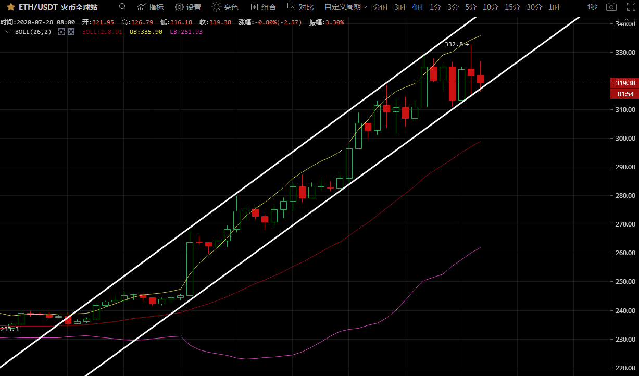Open the 设置 chart settings
Image resolution: width=639 pixels, height=376 pixels.
188,7
